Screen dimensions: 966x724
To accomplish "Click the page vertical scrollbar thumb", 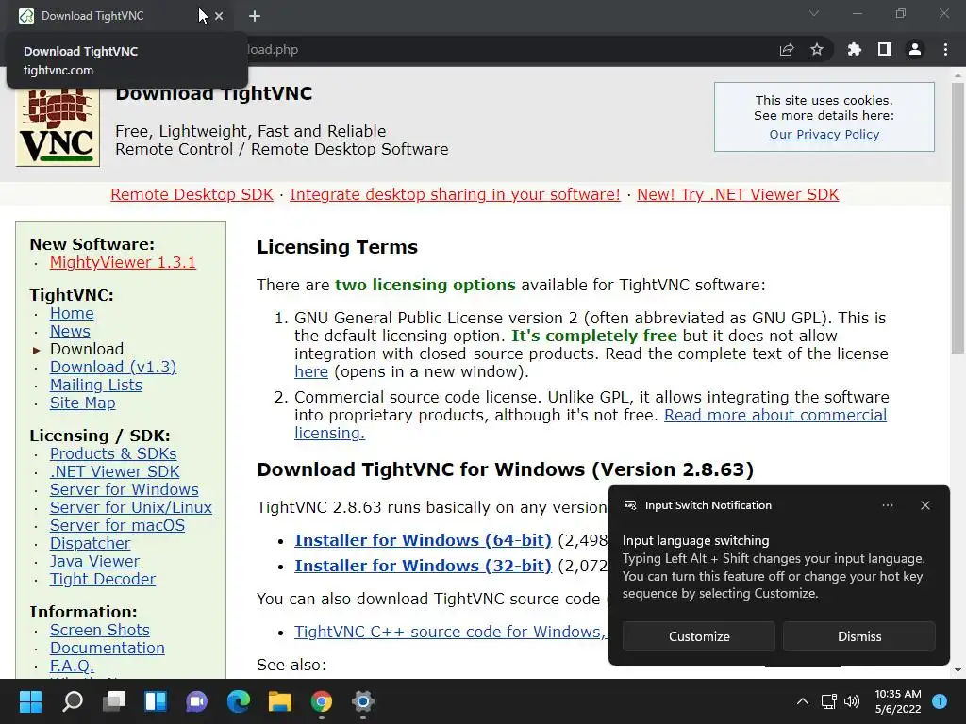I will point(958,218).
